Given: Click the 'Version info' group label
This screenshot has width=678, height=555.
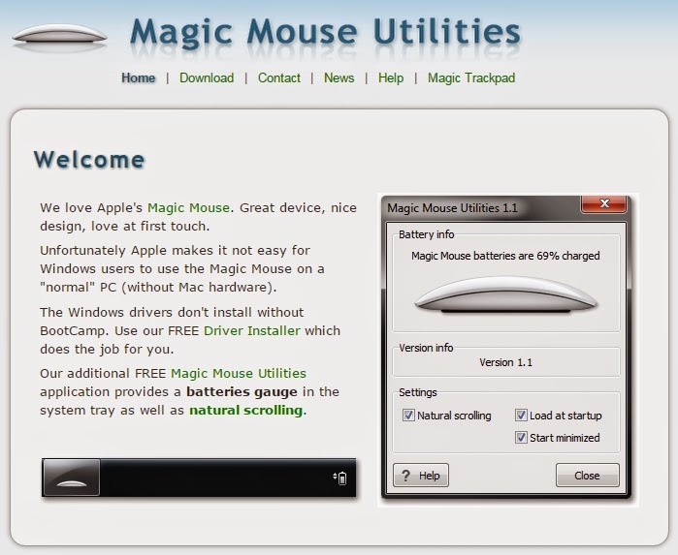Looking at the screenshot, I should (426, 348).
